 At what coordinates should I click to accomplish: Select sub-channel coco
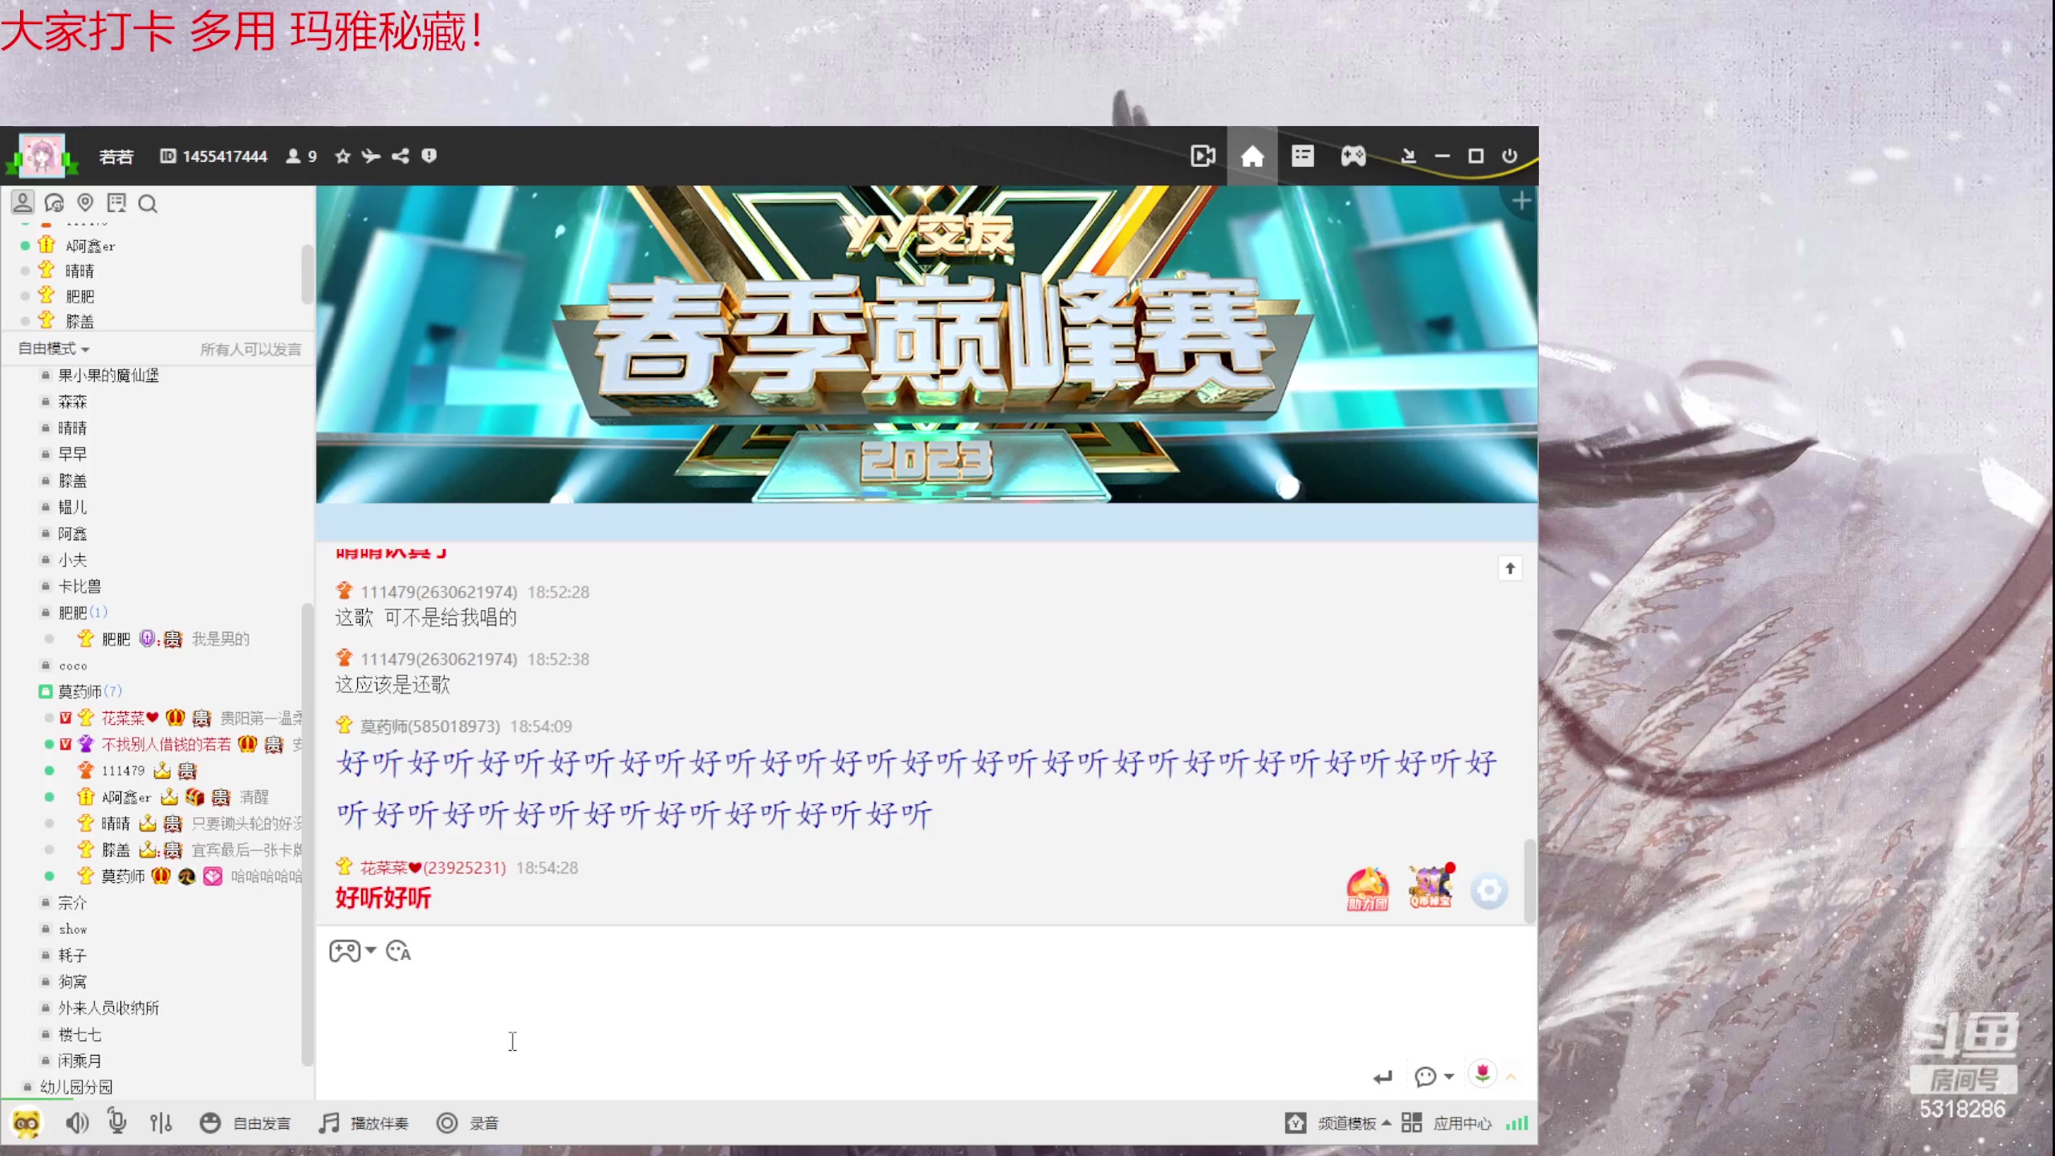click(73, 666)
